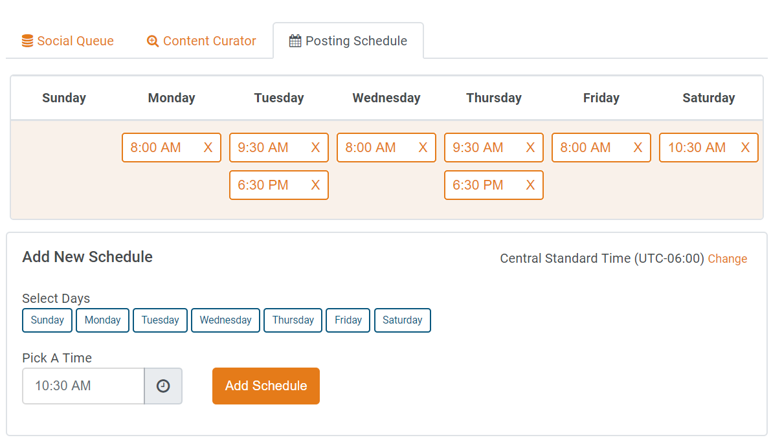
Task: Remove Monday 8:00 AM slot with X
Action: tap(208, 148)
